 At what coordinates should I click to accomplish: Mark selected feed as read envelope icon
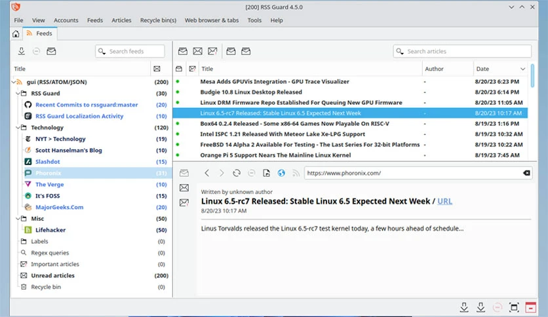coord(51,51)
